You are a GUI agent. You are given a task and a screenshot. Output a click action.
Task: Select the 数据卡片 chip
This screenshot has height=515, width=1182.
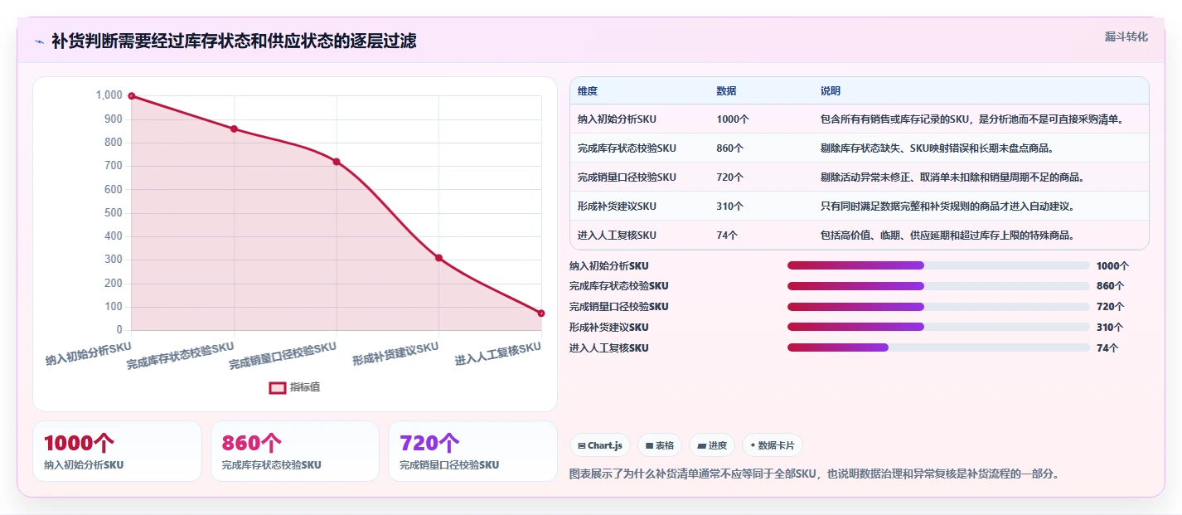[772, 445]
